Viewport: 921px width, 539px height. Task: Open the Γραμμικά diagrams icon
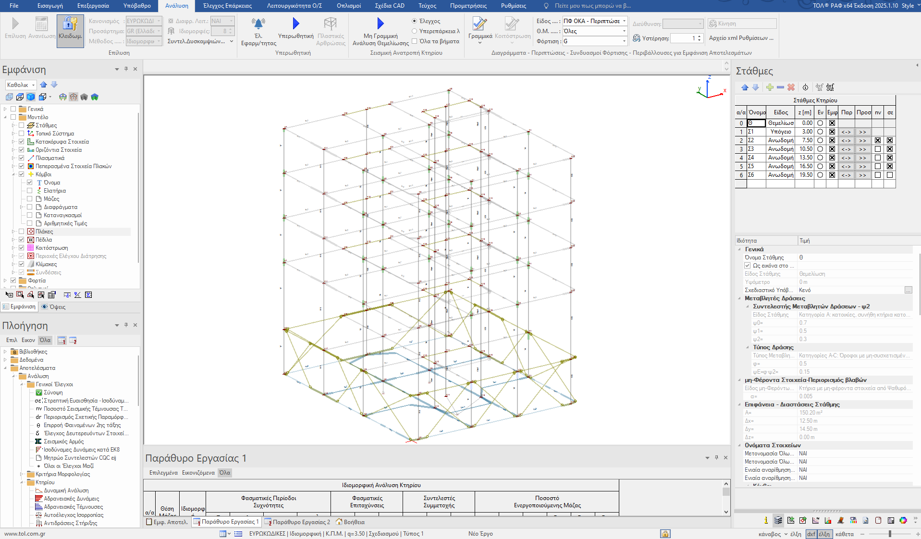[x=479, y=24]
